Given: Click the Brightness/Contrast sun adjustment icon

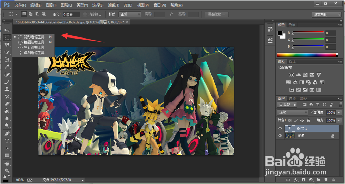Looking at the screenshot, I should pyautogui.click(x=292, y=75).
